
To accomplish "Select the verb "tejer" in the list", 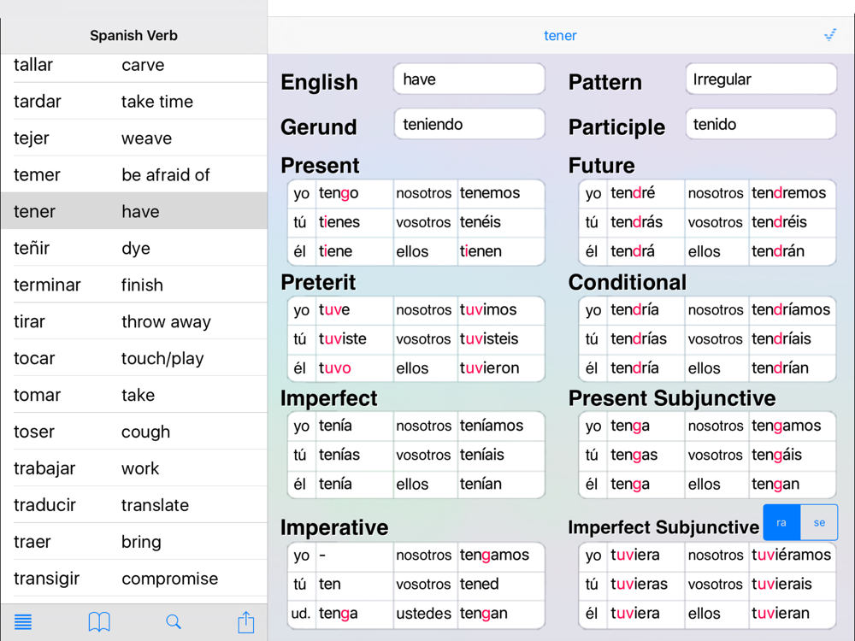I will coord(133,138).
